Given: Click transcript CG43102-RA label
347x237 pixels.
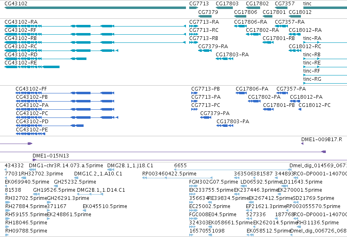Looking at the screenshot, I should pos(21,22).
